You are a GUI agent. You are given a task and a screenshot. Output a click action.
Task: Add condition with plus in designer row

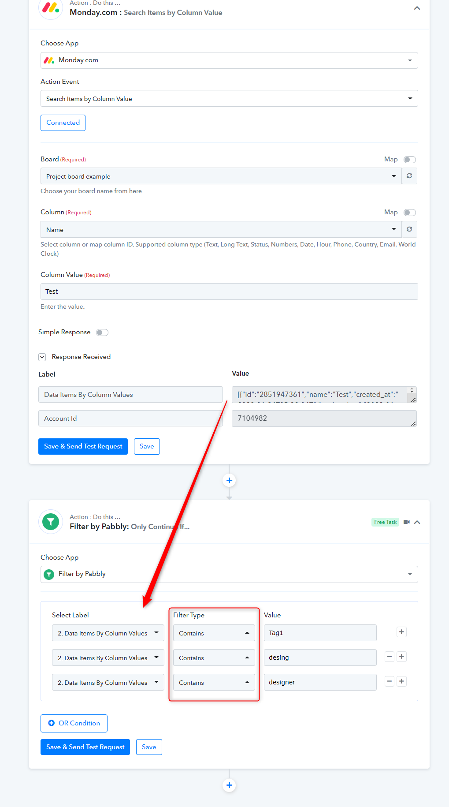tap(401, 681)
